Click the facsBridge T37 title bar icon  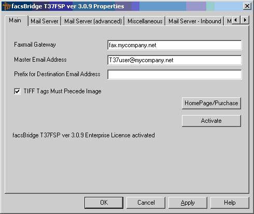[x=6, y=6]
